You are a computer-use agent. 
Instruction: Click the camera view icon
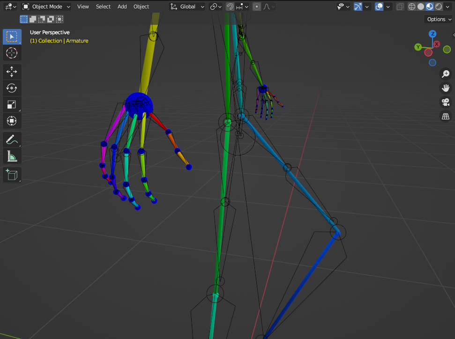coord(445,102)
